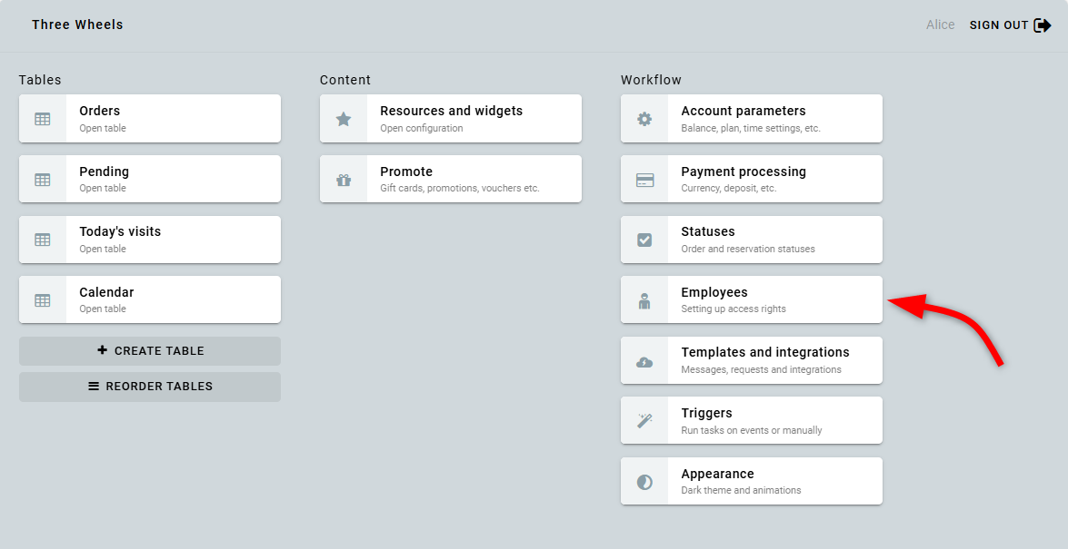The width and height of the screenshot is (1068, 549).
Task: Click the table icon beside Orders
Action: pos(42,119)
